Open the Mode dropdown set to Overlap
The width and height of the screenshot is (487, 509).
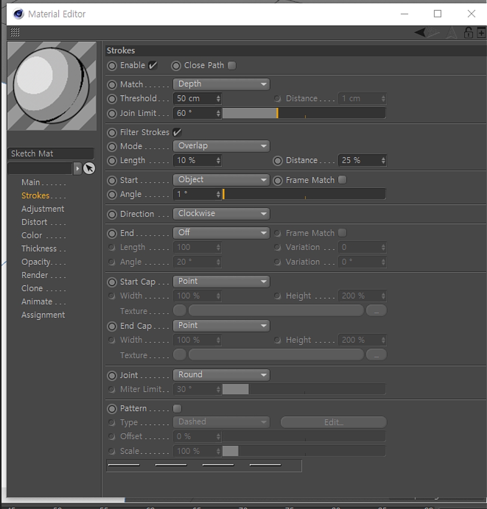coord(222,146)
